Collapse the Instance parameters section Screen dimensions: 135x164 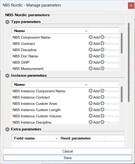coord(7,76)
